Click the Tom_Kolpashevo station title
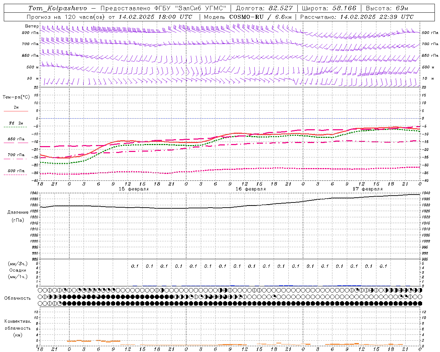Image resolution: width=440 pixels, height=352 pixels. pos(57,8)
